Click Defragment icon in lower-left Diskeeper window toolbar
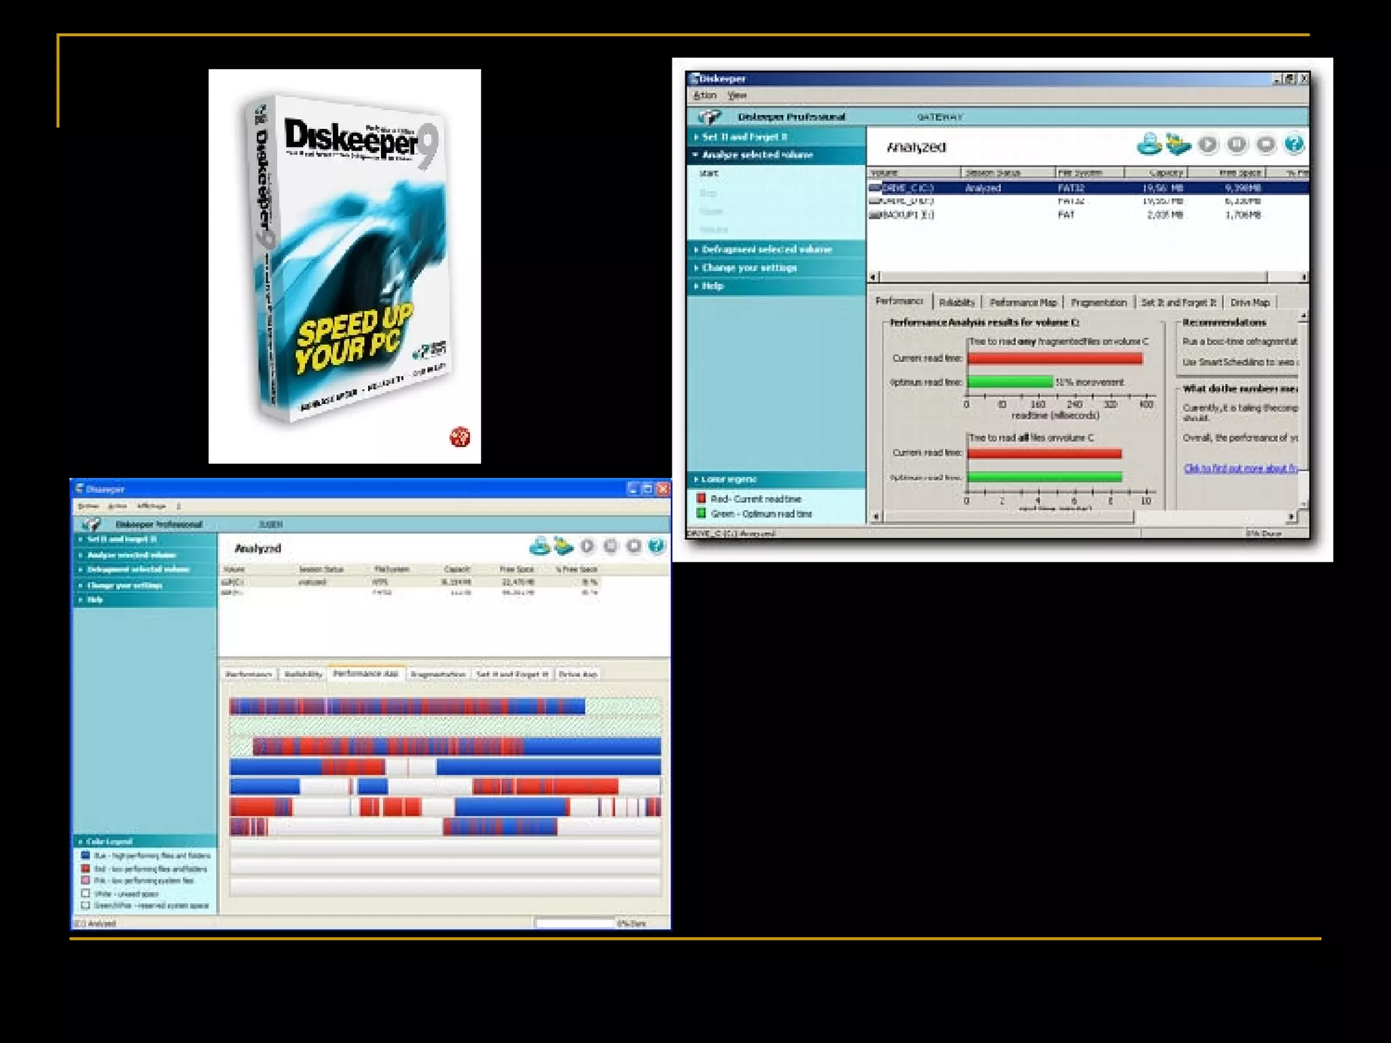The width and height of the screenshot is (1391, 1043). point(563,545)
